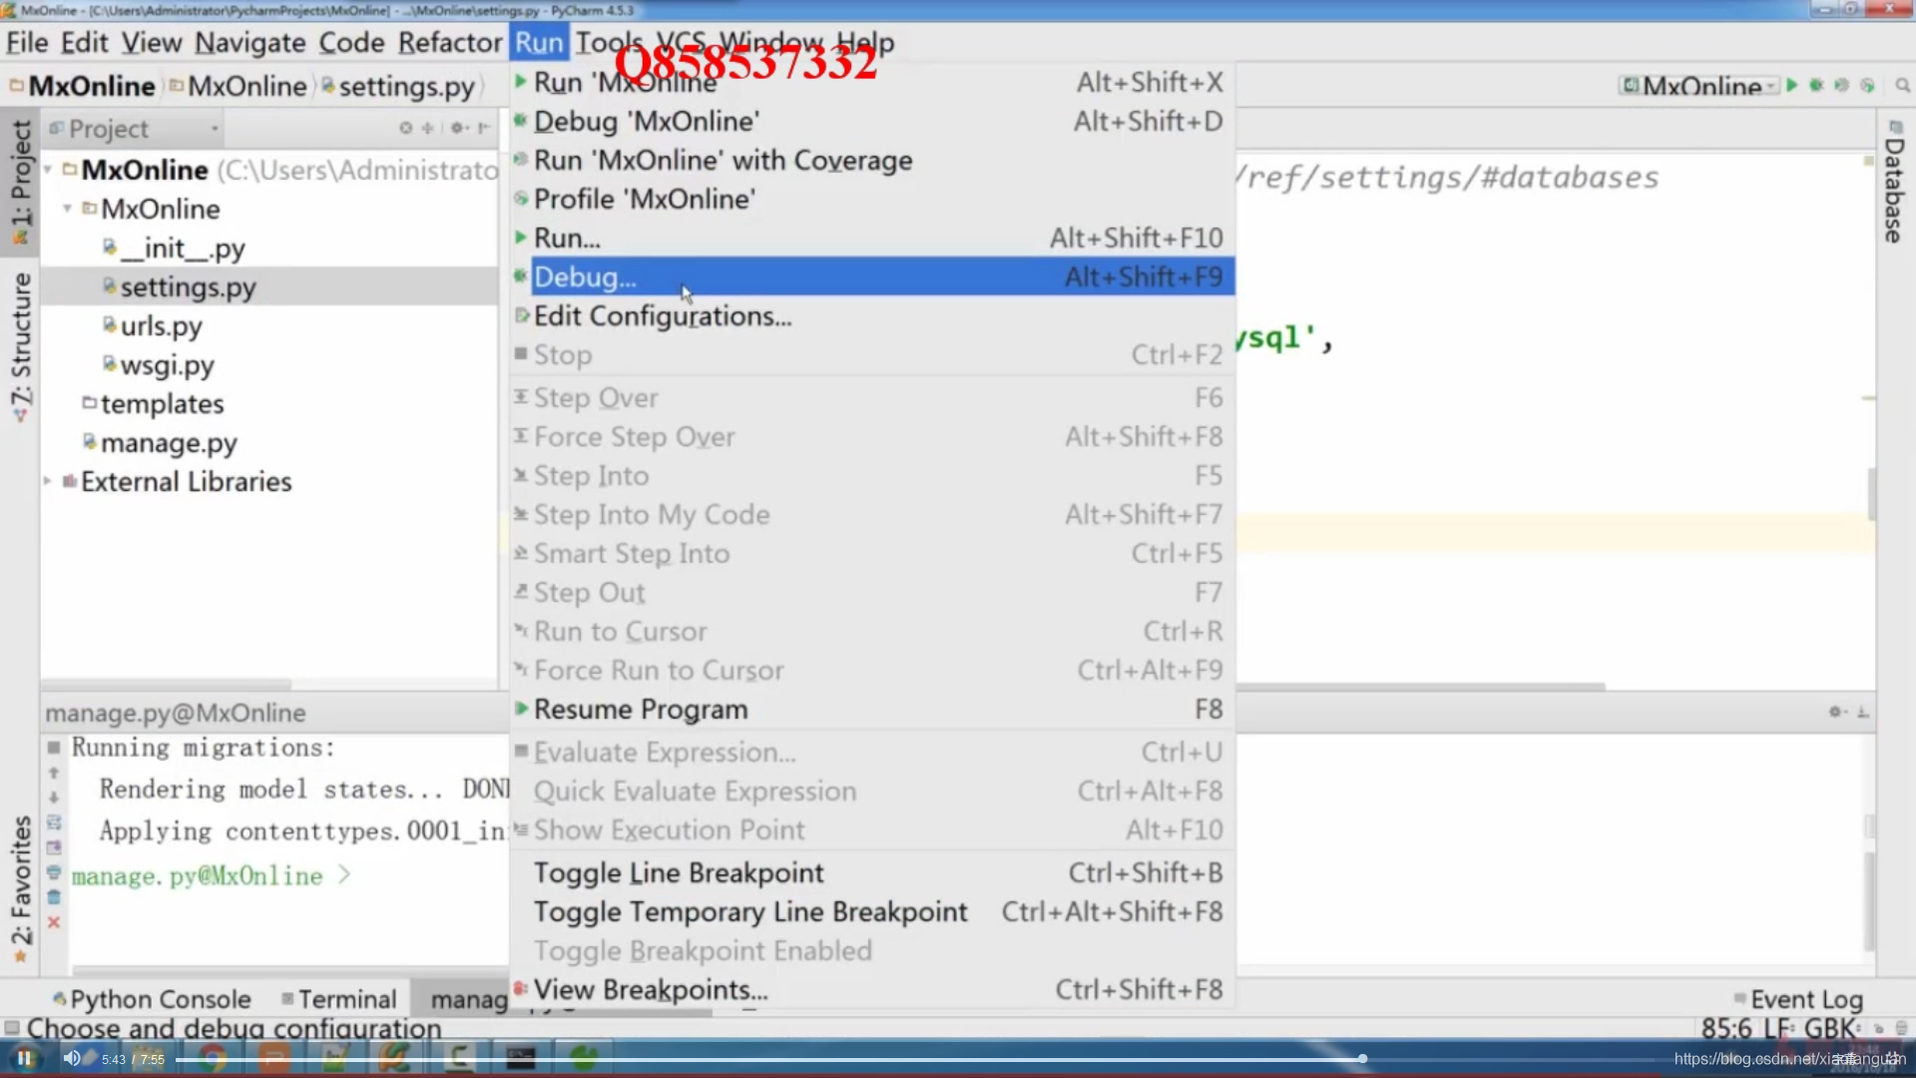Toggle the 2: Favorites tool window tab
This screenshot has width=1916, height=1078.
point(20,888)
